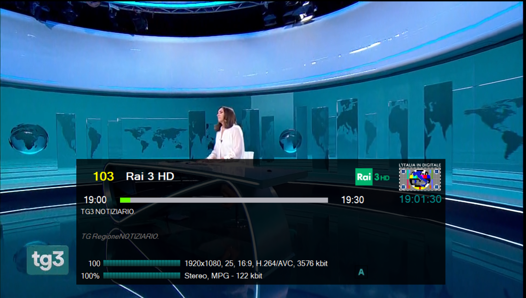Click the 1920x1080 H.264/AVC video info text

coord(256,264)
